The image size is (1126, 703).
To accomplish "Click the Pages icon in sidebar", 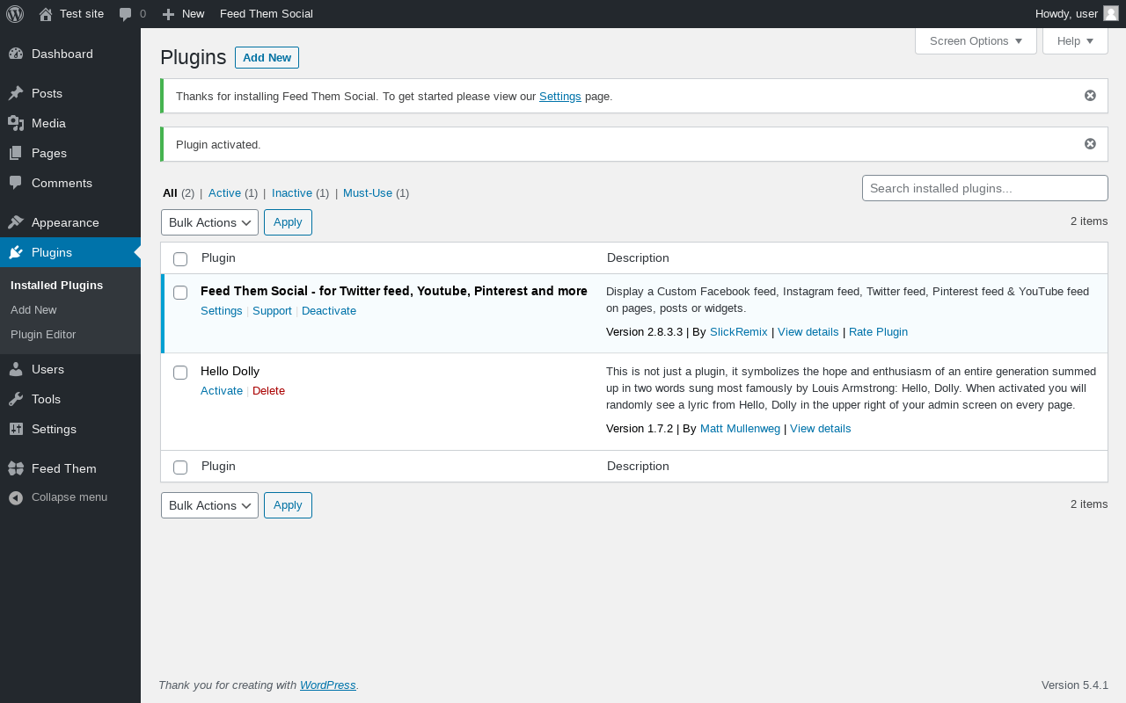I will [16, 153].
